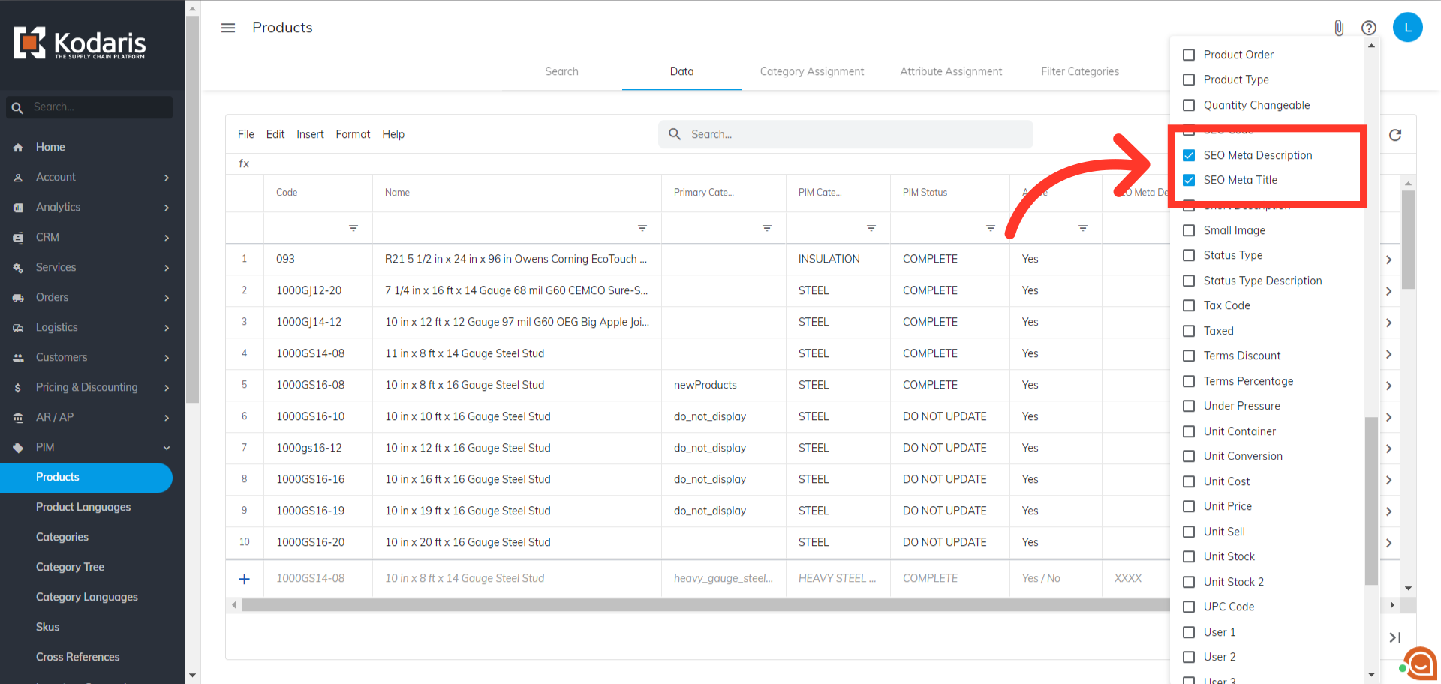Expand the Pricing & Discounting section
The height and width of the screenshot is (684, 1441).
click(x=167, y=388)
